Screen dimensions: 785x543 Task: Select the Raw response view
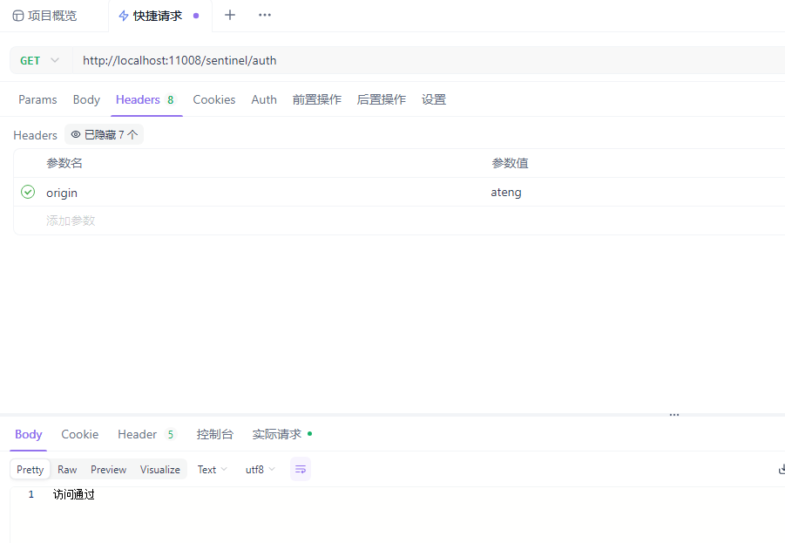pyautogui.click(x=67, y=469)
